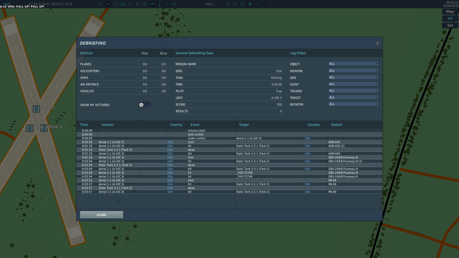Click the TIME value 8:00:00
Viewport: 459px width, 258px height.
(x=277, y=84)
